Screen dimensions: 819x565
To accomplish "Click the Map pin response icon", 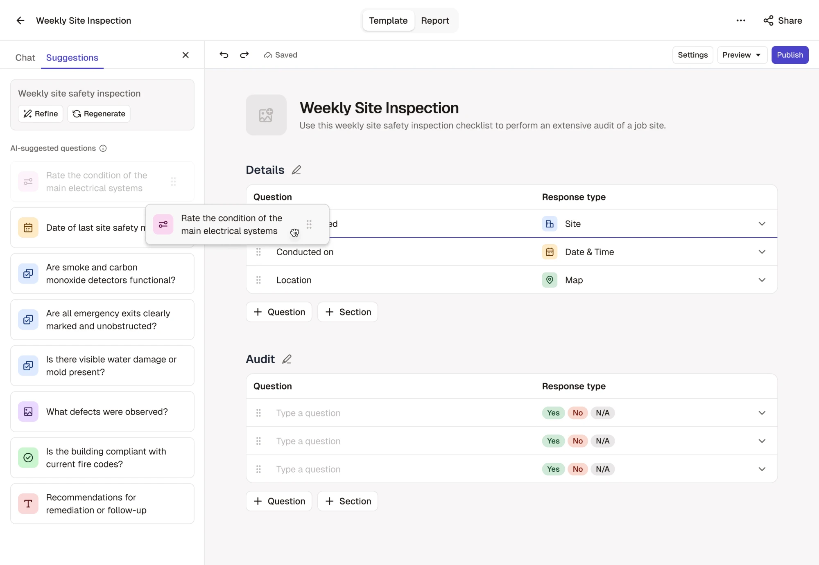I will click(x=550, y=280).
